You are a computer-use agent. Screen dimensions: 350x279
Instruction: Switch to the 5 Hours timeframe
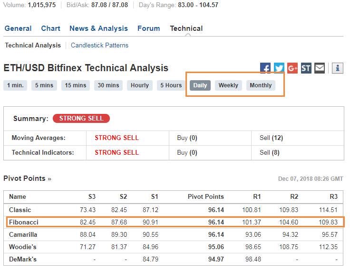pos(171,85)
